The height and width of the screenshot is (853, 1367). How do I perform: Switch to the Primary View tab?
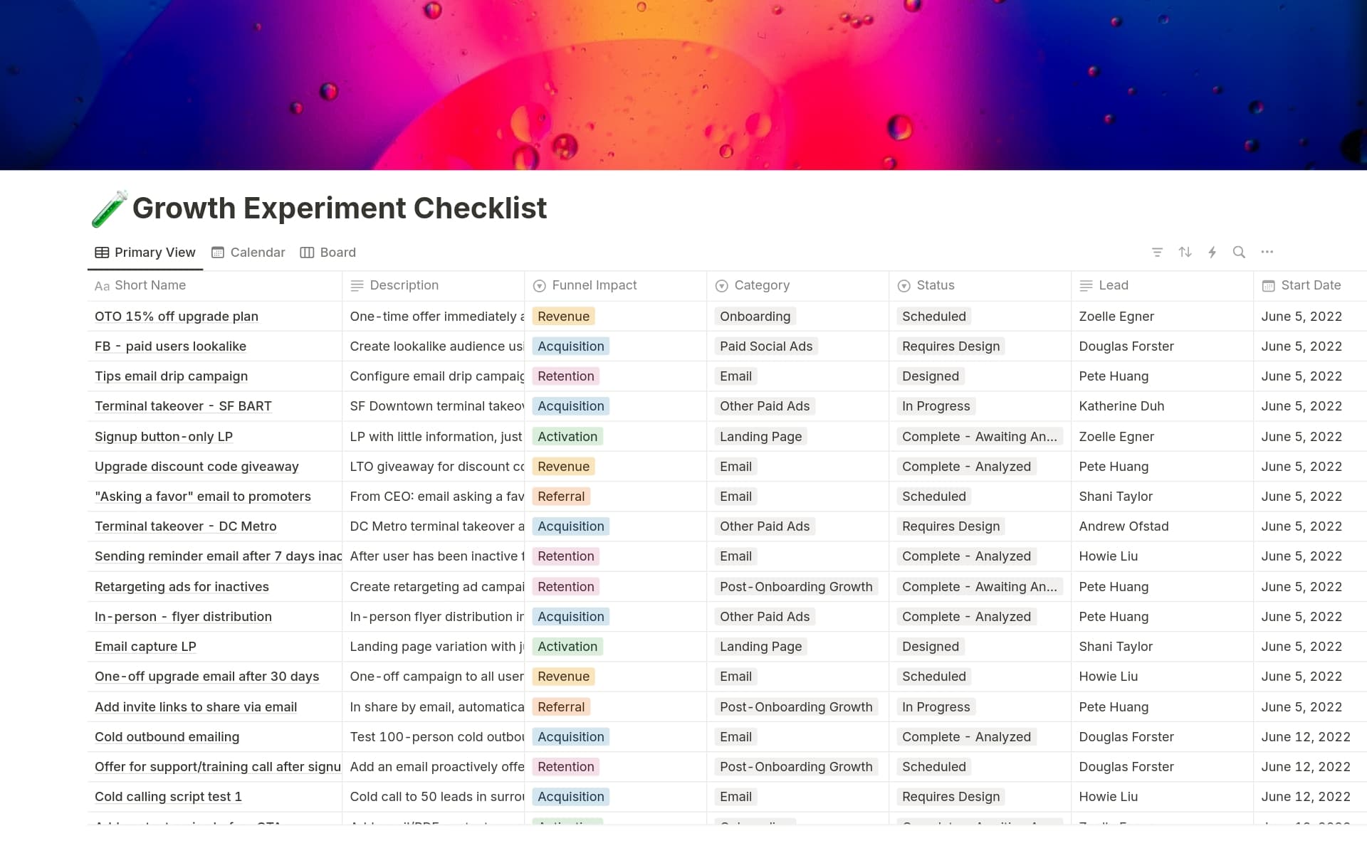click(145, 253)
